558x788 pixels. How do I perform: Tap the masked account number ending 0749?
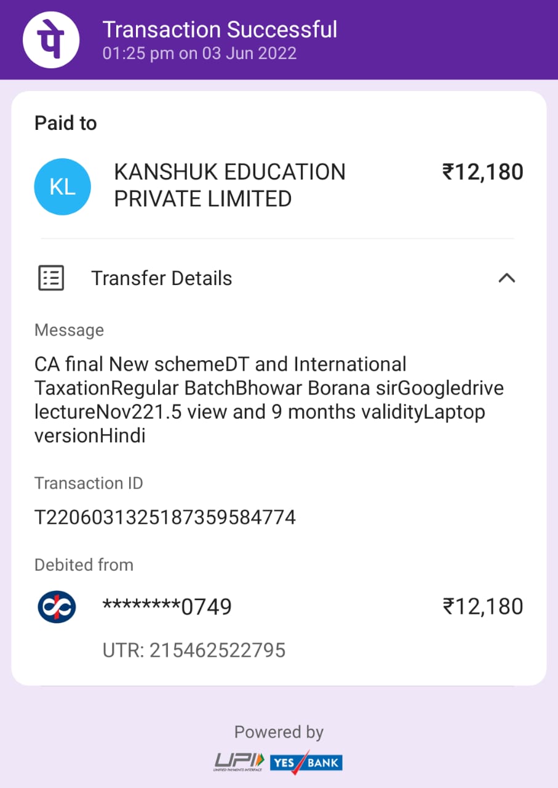pos(167,607)
